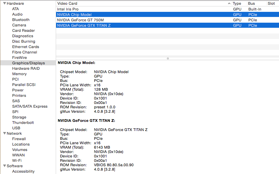Select the NVIDIA GeForce GT 750M row
The image size is (279, 174).
[x=168, y=20]
